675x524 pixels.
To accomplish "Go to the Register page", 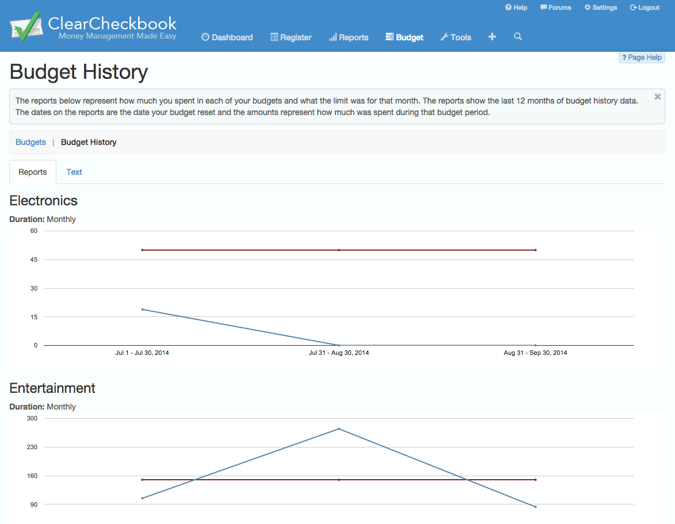I will 291,37.
